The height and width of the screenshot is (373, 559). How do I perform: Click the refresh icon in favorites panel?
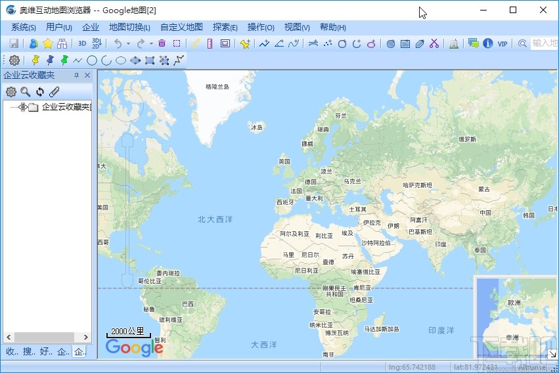coord(40,92)
